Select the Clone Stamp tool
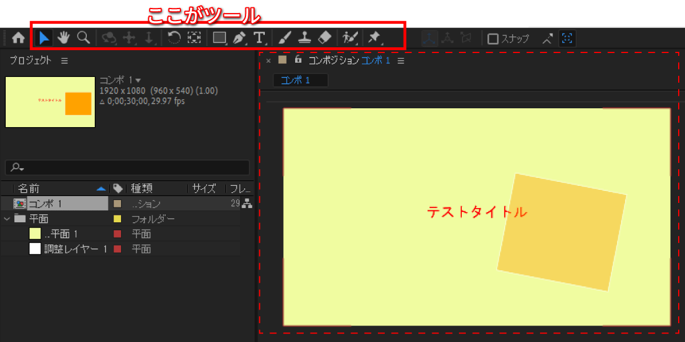The height and width of the screenshot is (342, 685). click(305, 38)
